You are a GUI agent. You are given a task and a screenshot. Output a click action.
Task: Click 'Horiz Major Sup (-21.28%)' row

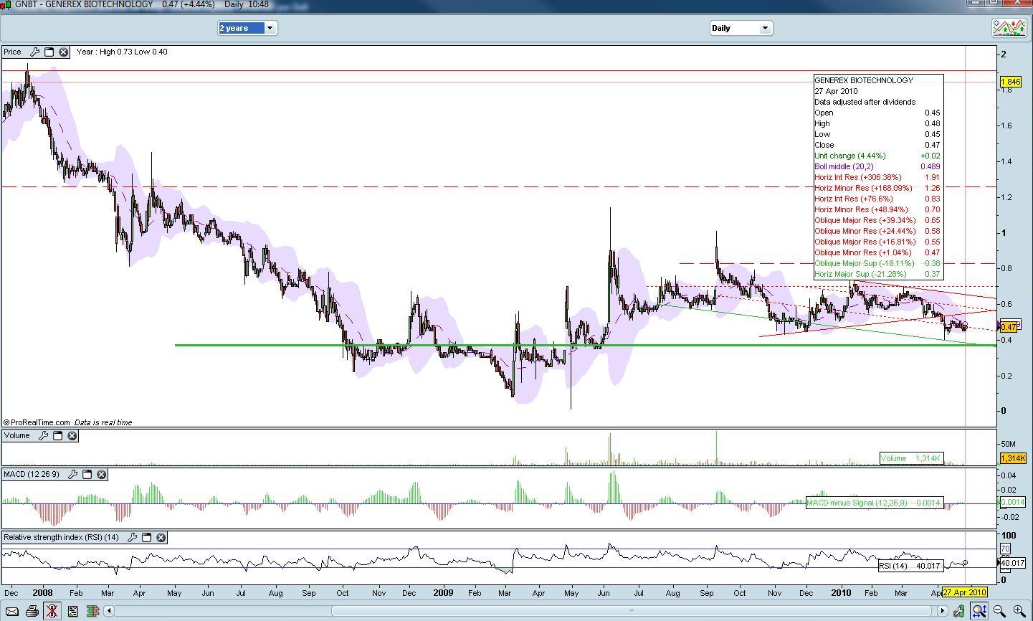click(877, 274)
